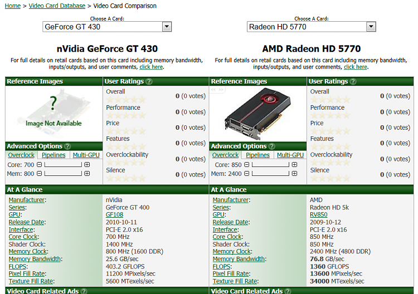Adjust the GT 430 Core clock slider

pyautogui.click(x=63, y=165)
